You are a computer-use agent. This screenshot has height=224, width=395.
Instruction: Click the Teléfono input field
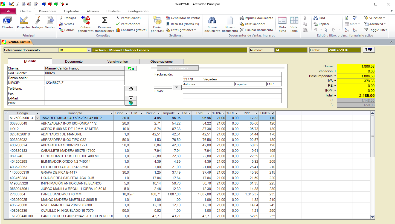85,89
